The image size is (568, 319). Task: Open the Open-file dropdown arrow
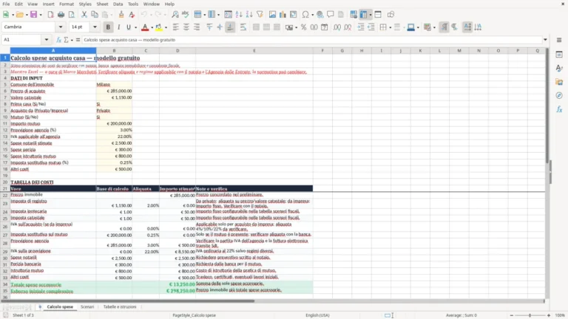click(x=27, y=15)
